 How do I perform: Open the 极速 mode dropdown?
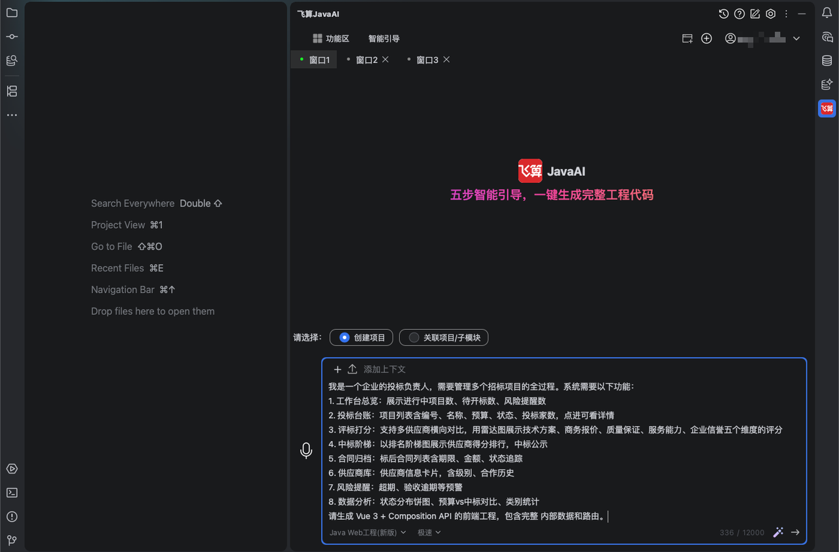coord(429,532)
